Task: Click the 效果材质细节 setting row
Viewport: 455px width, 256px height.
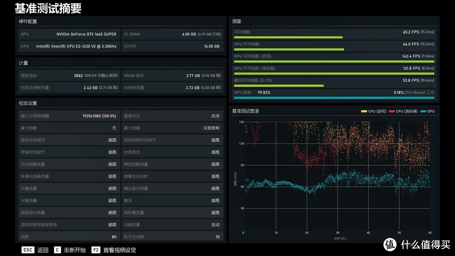Action: 69,152
